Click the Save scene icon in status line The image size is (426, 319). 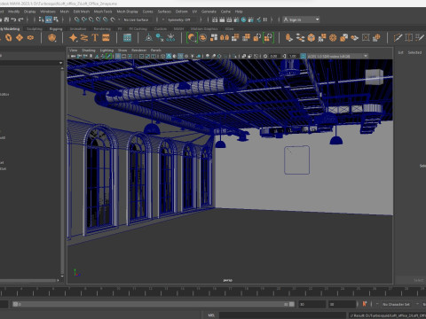point(6,19)
